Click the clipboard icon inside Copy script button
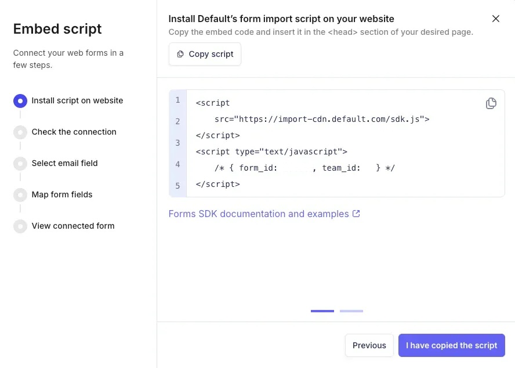 (180, 54)
